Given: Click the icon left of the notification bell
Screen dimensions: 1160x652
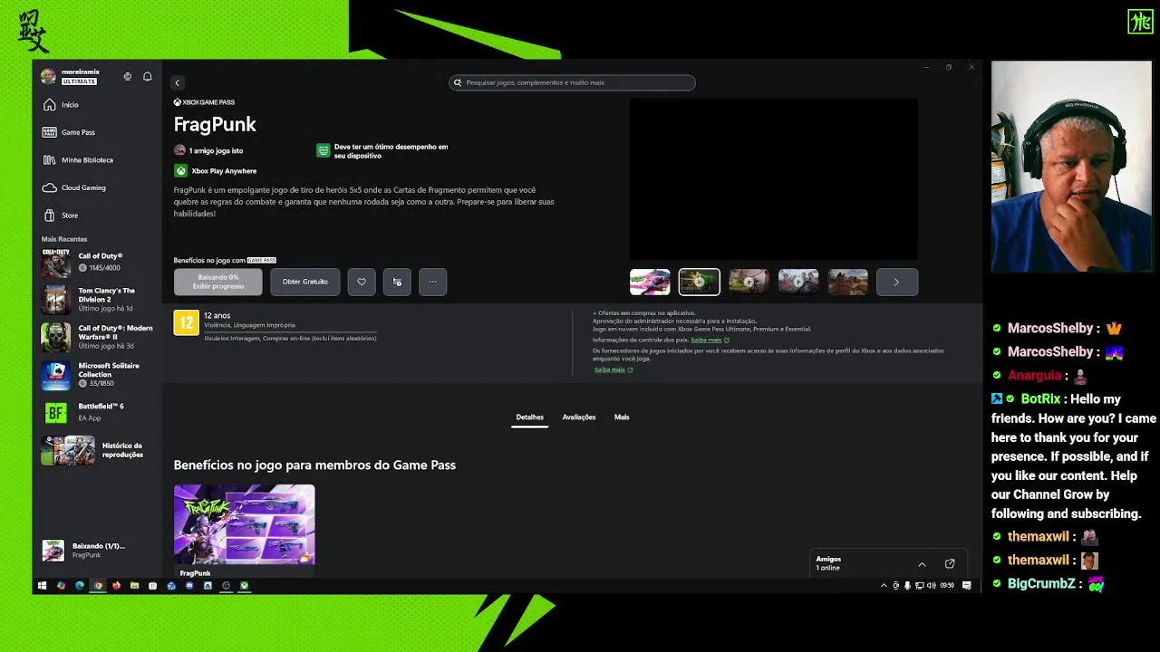Looking at the screenshot, I should (x=128, y=77).
